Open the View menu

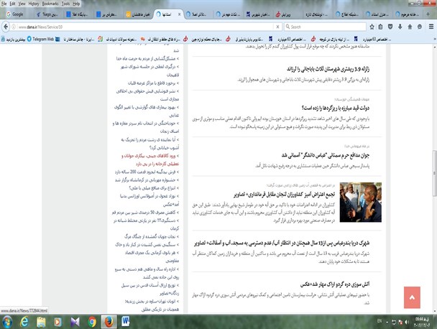[x=22, y=4]
